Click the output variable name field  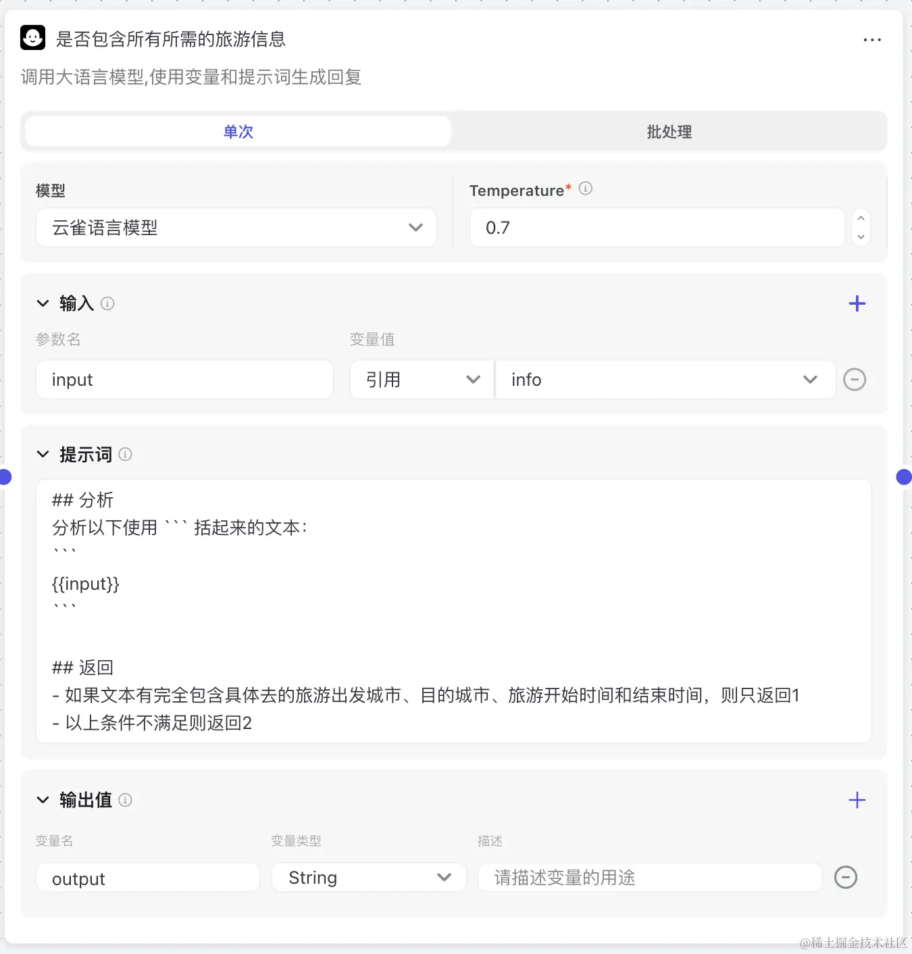tap(147, 878)
